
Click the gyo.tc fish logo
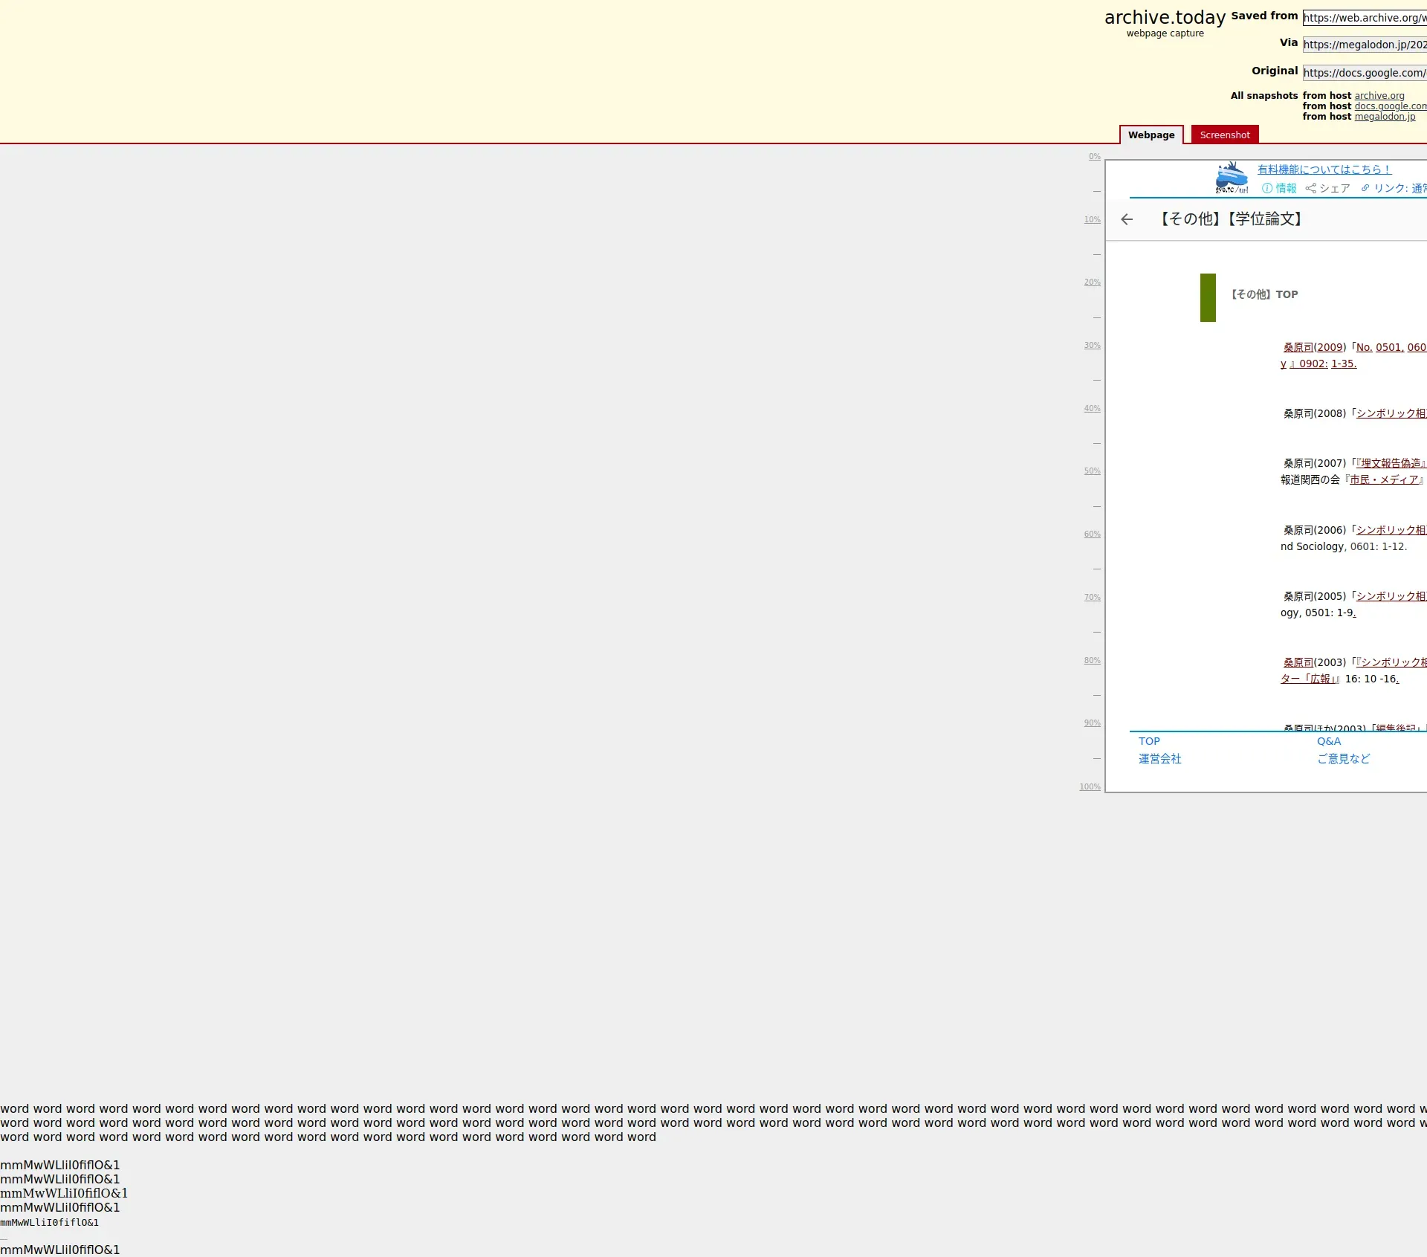point(1232,178)
